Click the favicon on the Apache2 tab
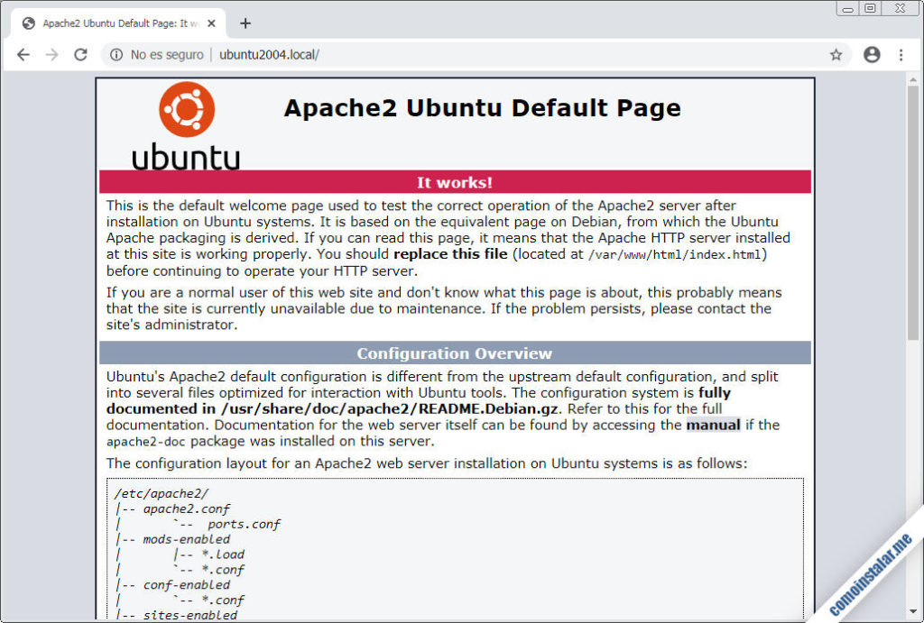The width and height of the screenshot is (924, 623). point(27,23)
